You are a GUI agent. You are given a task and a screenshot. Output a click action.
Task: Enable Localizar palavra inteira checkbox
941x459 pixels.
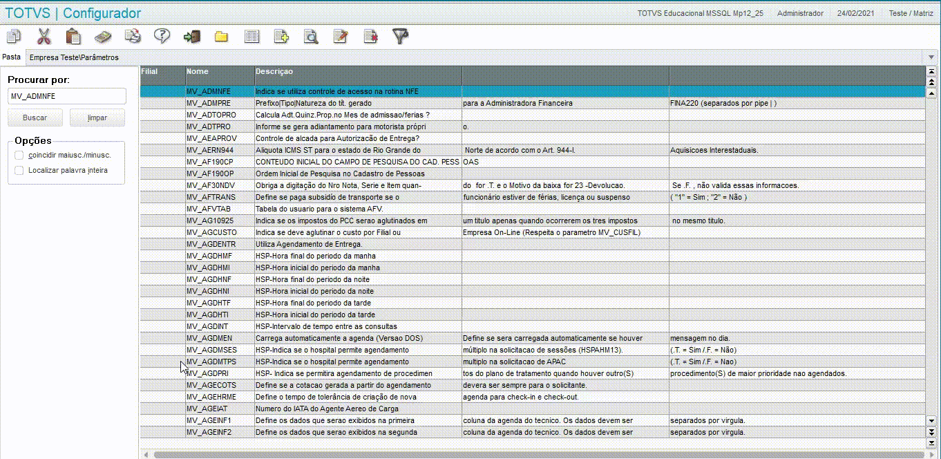click(19, 170)
